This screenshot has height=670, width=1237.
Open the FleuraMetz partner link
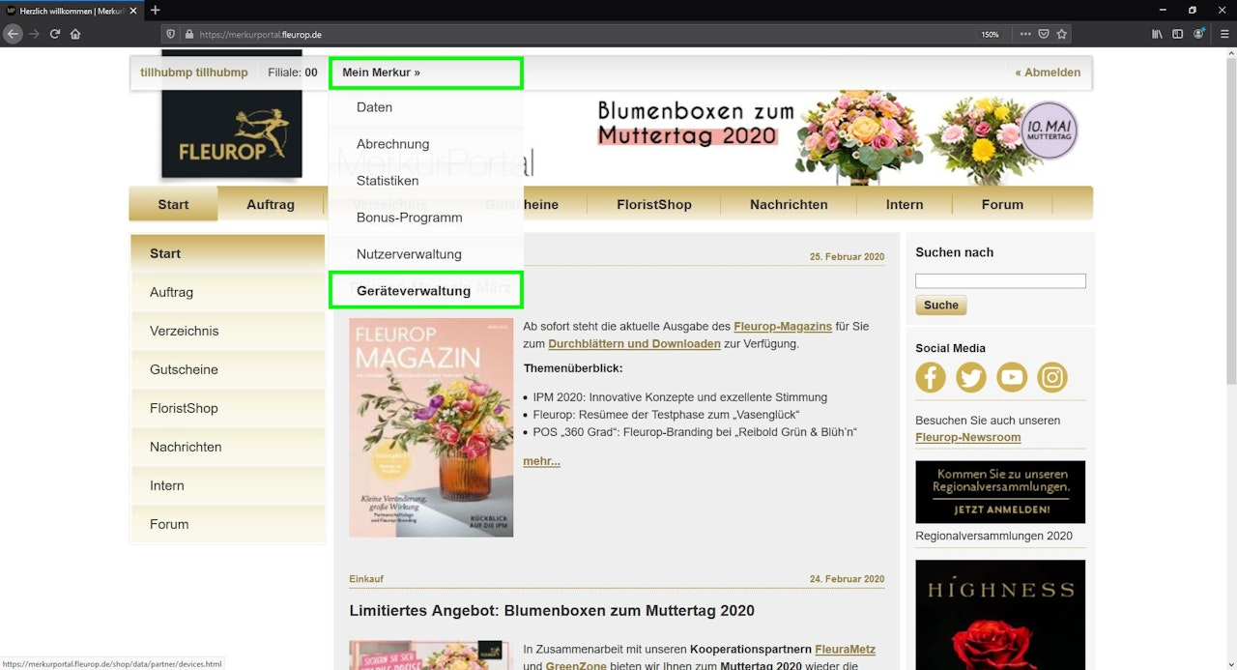(x=845, y=649)
